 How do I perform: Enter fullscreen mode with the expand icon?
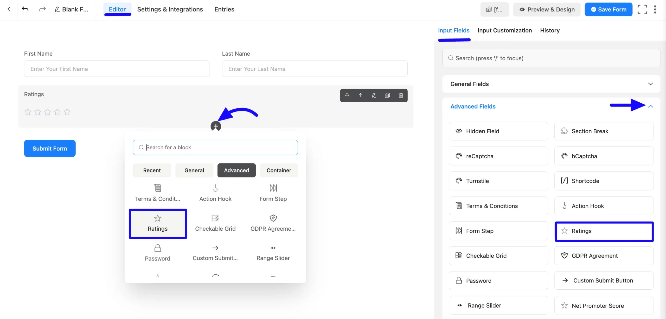pos(642,10)
